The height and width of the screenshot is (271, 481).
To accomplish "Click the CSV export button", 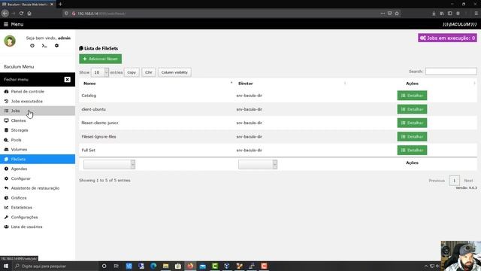I will pos(149,72).
